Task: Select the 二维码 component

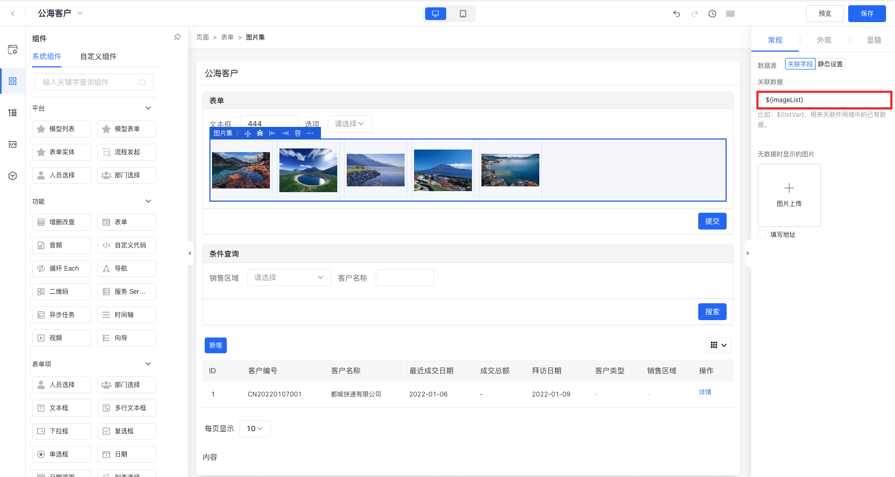Action: tap(62, 292)
